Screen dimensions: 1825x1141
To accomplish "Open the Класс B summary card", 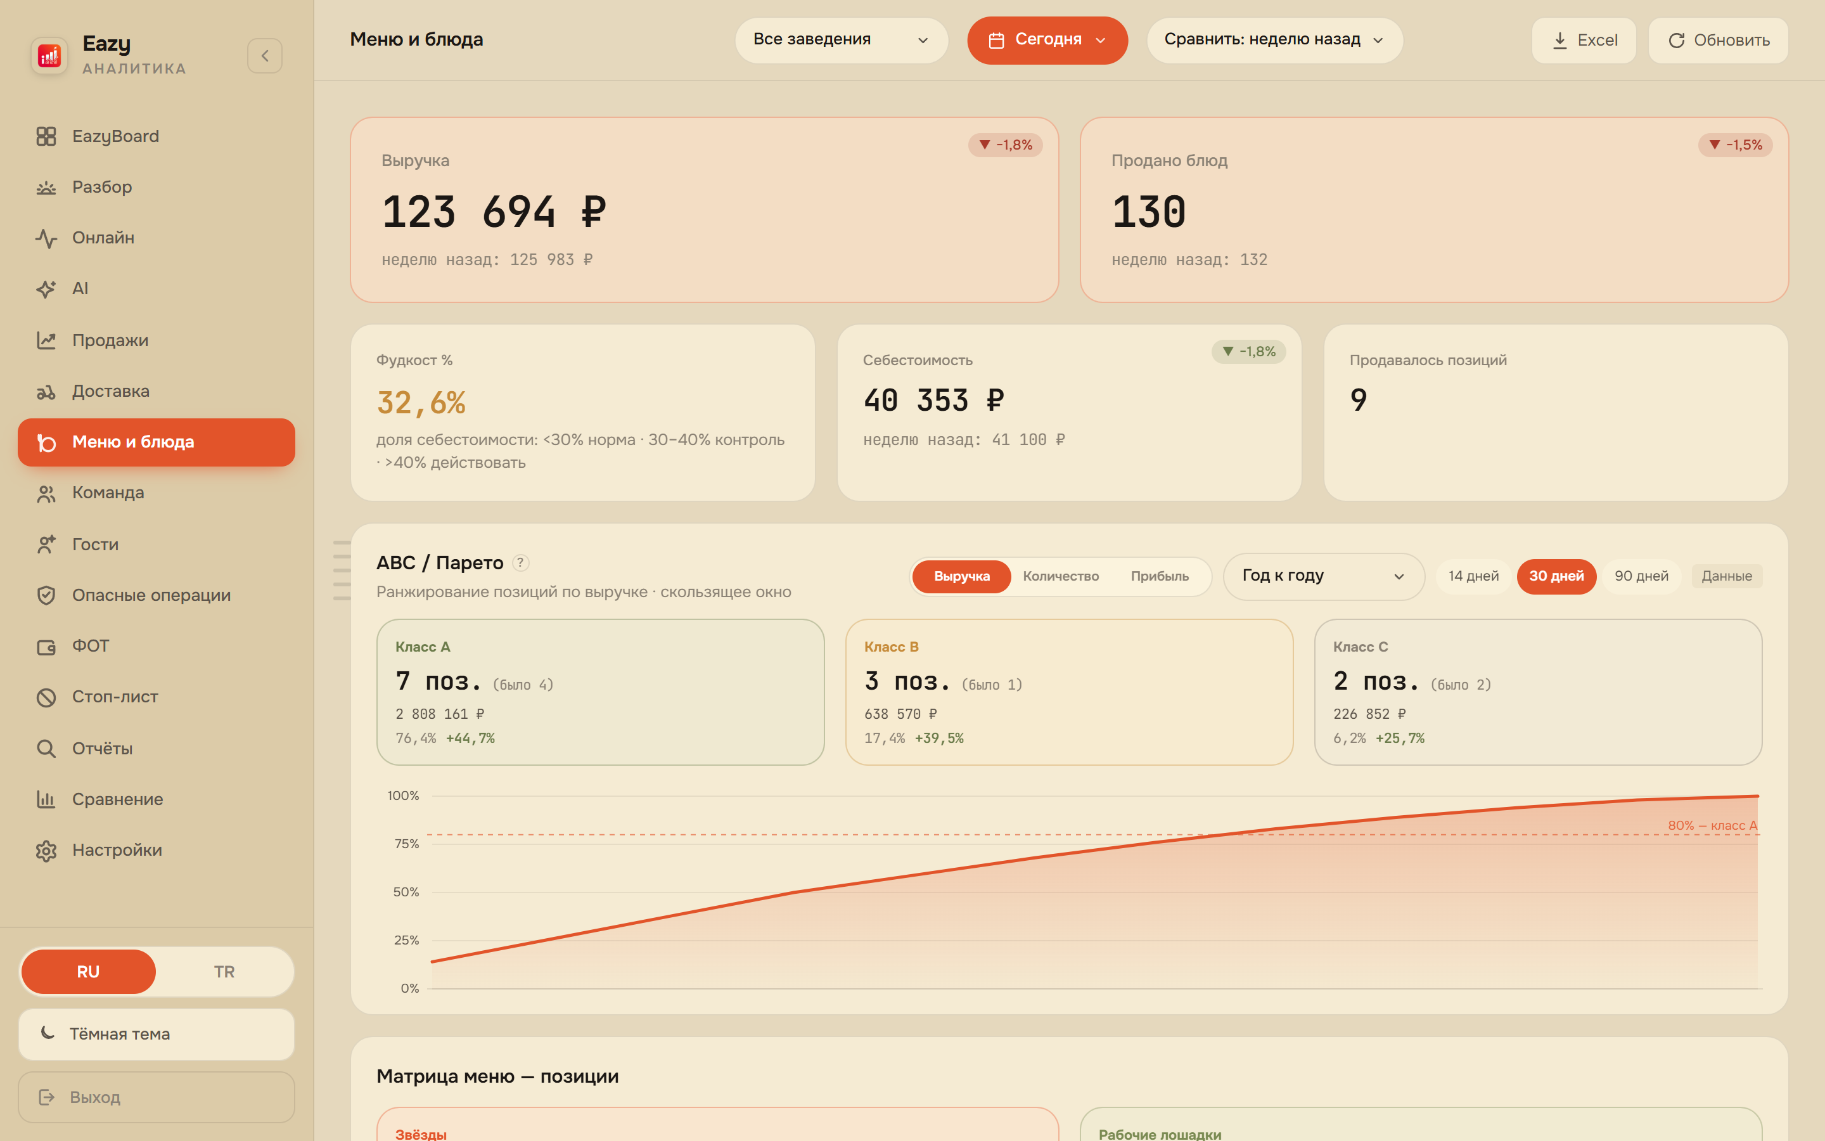I will coord(1070,692).
